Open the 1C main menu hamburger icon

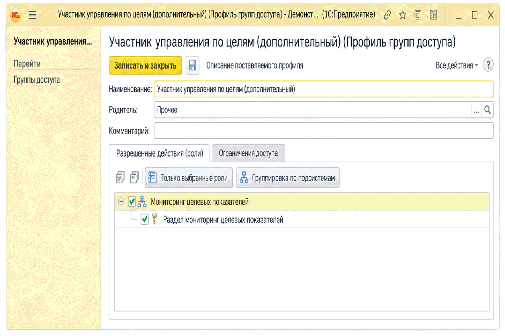tap(32, 16)
